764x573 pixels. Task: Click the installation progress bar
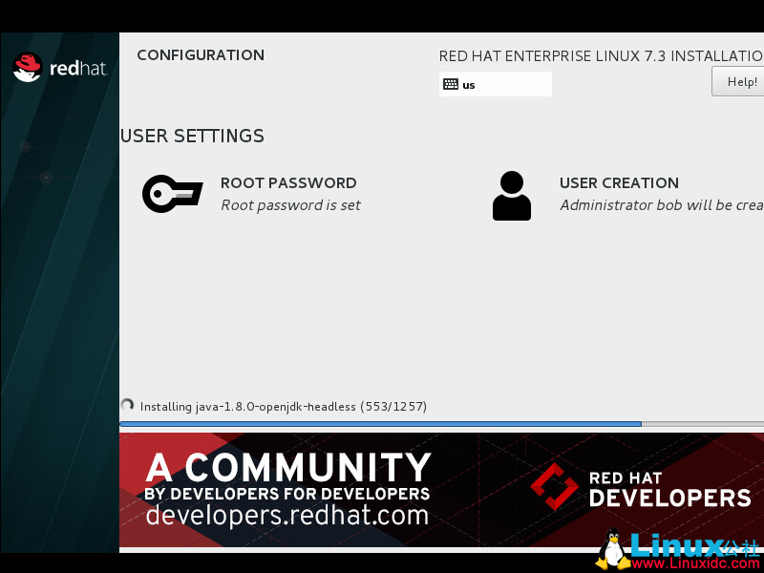point(382,423)
